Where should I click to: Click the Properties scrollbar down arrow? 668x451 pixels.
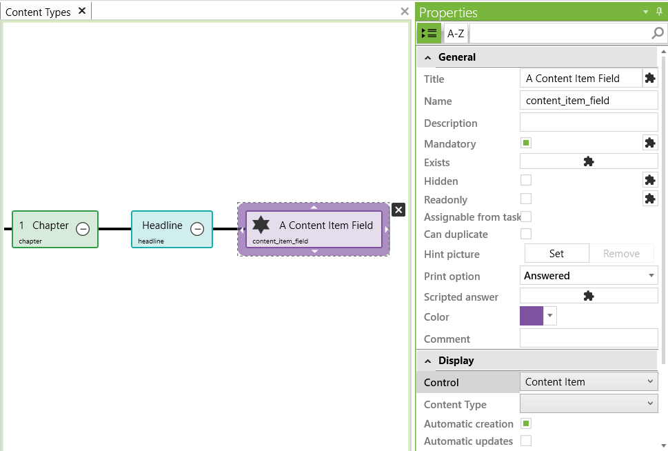point(663,446)
